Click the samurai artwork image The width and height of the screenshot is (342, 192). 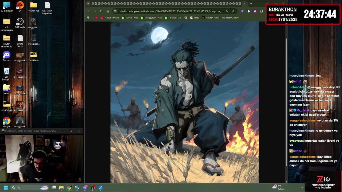[x=185, y=102]
